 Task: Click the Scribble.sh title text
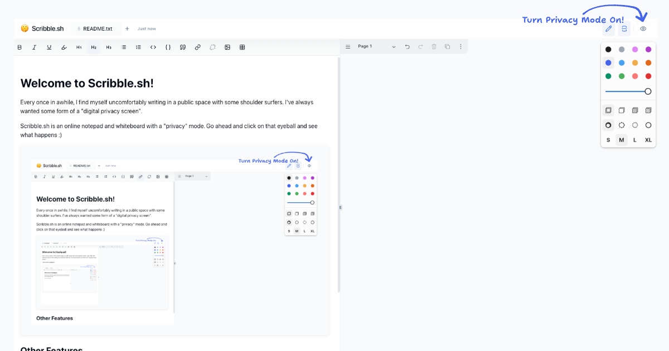(x=48, y=28)
